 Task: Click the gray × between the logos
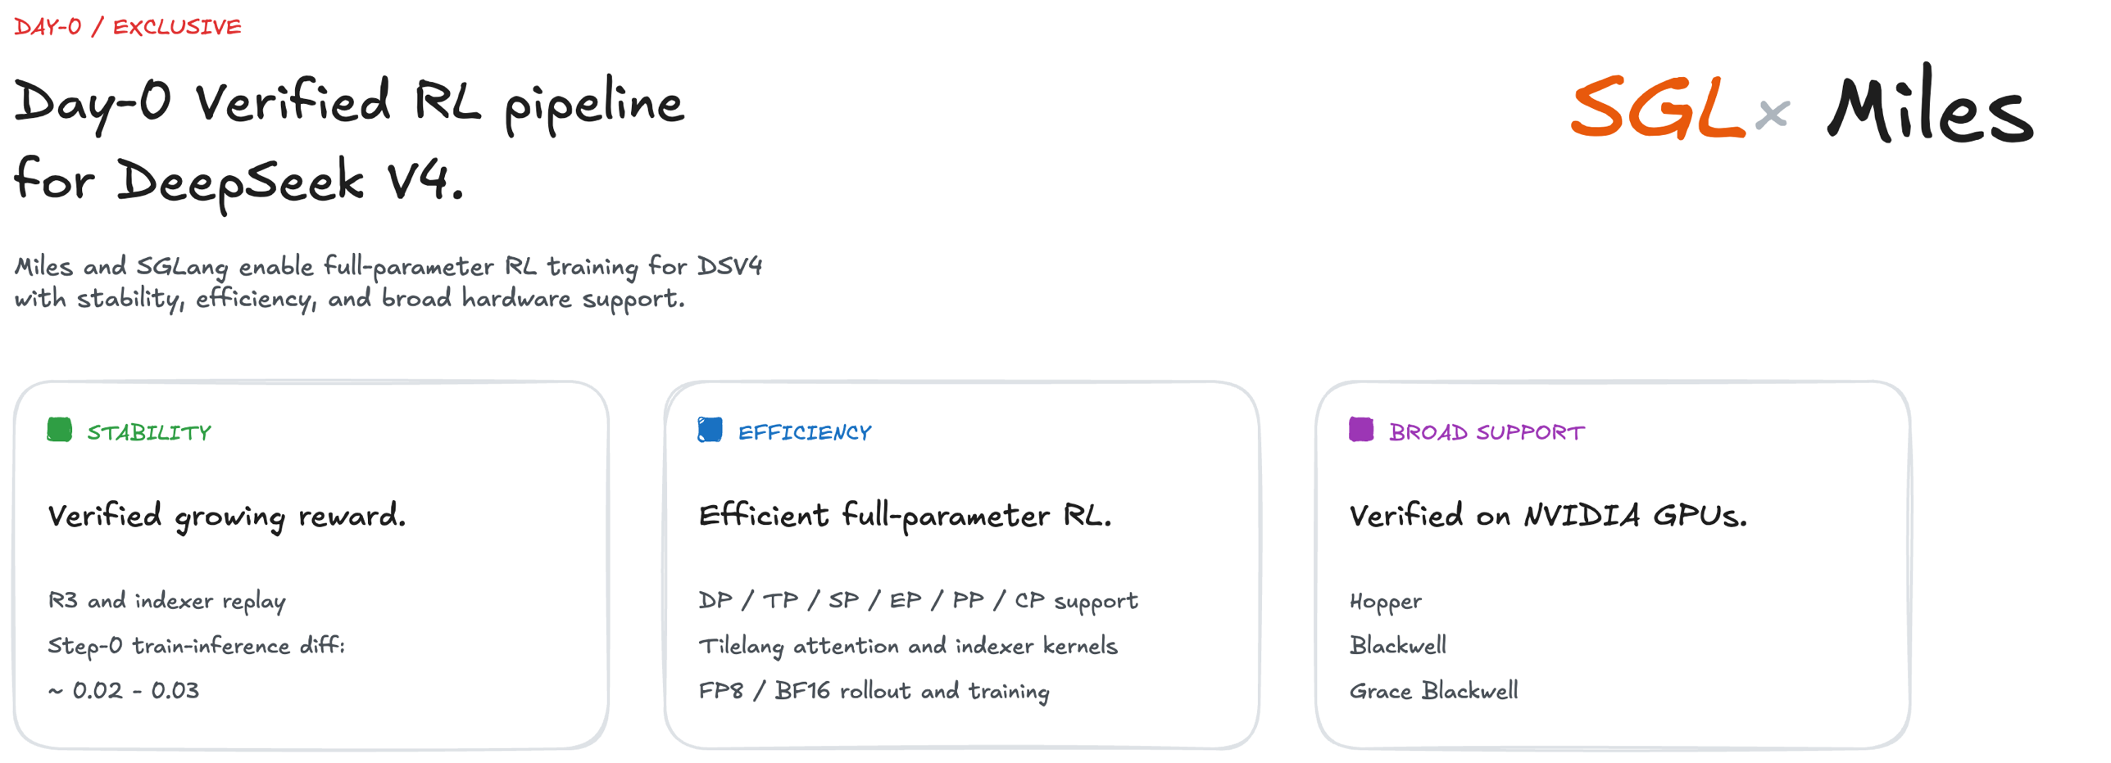tap(1772, 114)
